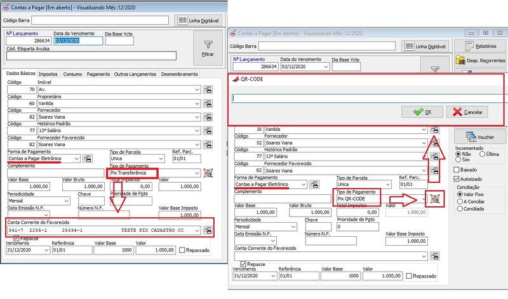The image size is (508, 299).
Task: Open Desp. Recorrentes button
Action: (x=479, y=62)
